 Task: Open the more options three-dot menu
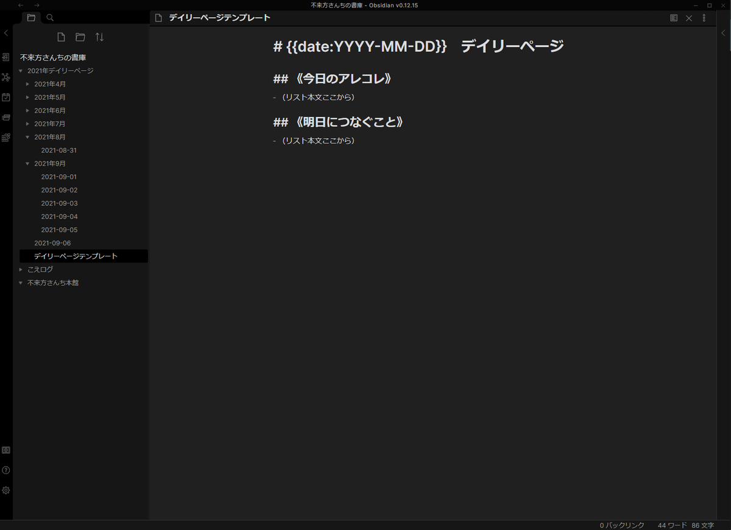(704, 18)
